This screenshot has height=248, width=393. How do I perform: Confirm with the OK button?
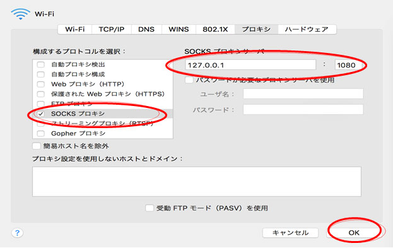click(354, 233)
